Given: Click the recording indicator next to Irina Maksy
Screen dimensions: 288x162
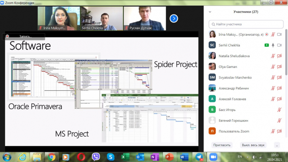Looking at the screenshot, I should [267, 35].
